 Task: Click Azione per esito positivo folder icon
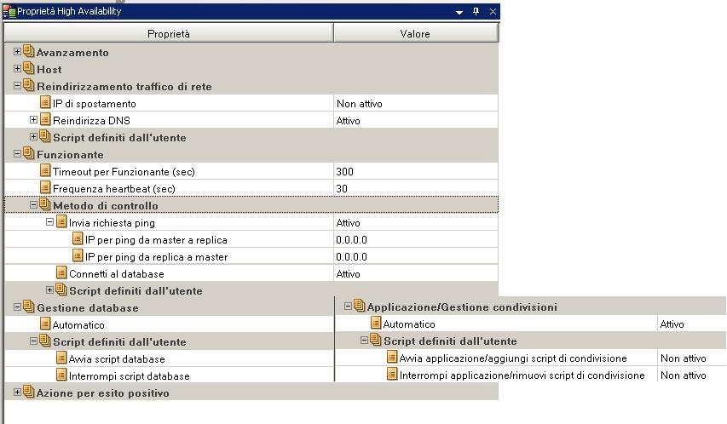point(29,392)
